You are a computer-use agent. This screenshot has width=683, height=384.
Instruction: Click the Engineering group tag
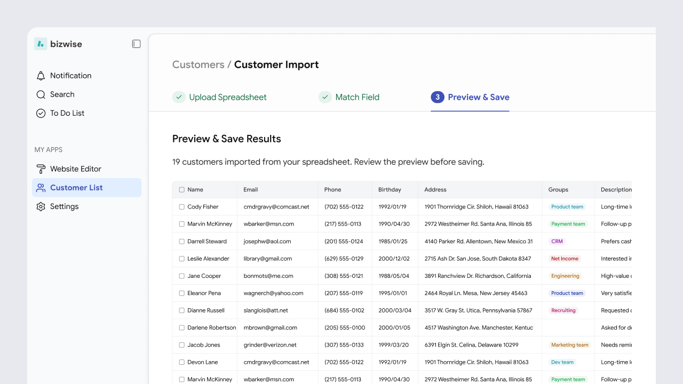click(x=565, y=276)
